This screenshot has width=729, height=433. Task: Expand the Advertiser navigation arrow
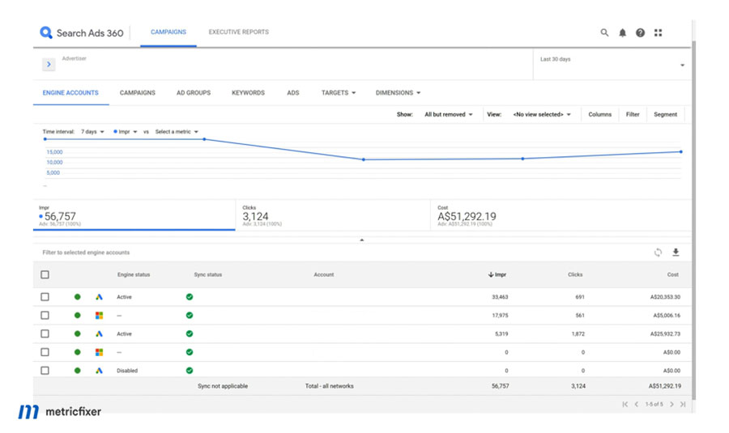49,64
